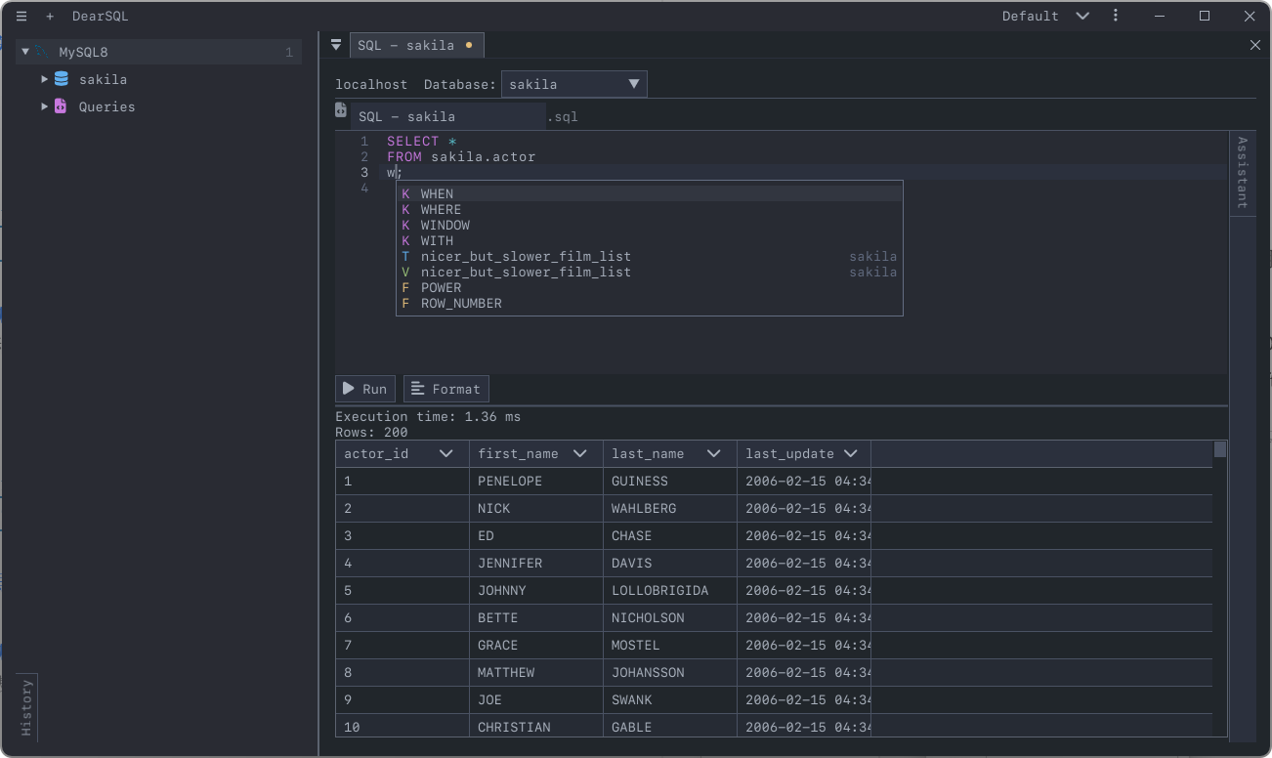Open the Database selector showing sakila
Screen dimensions: 1272x758
[574, 84]
